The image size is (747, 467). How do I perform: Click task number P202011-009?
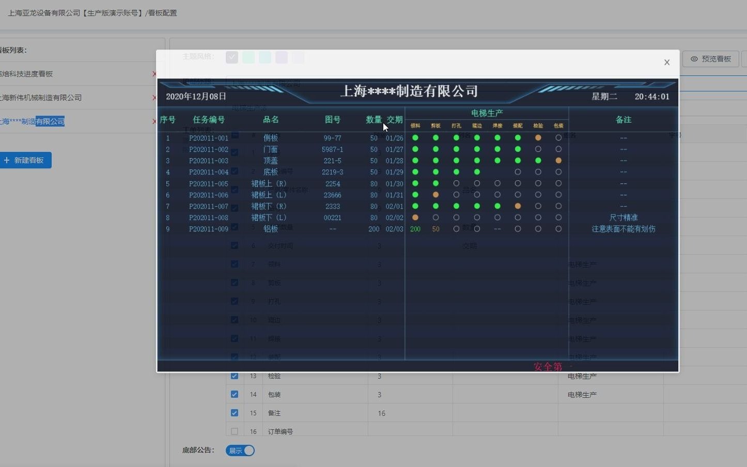[x=209, y=229]
